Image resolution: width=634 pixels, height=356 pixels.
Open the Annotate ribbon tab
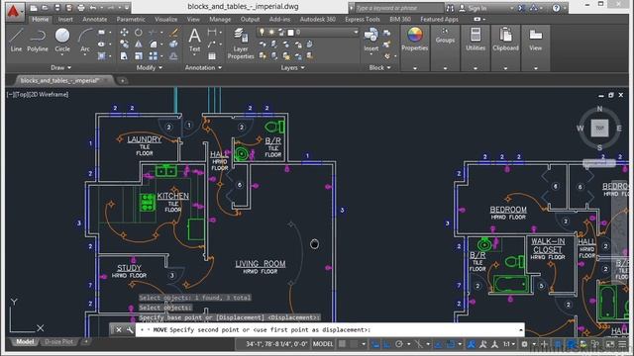click(x=95, y=19)
